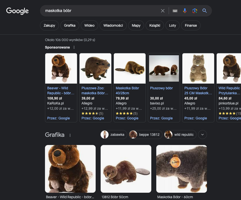Switch to the Wideo tab

coord(89,25)
